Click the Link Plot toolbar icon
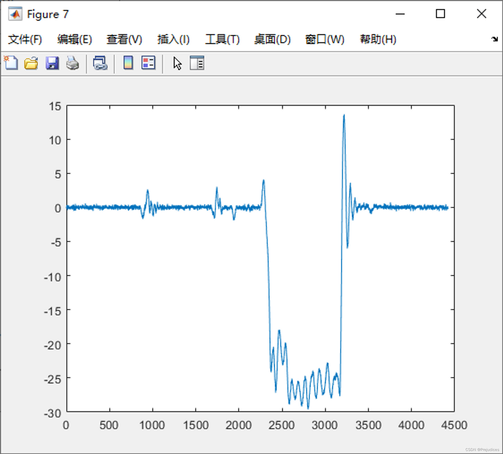Viewport: 503px width, 454px height. 100,63
